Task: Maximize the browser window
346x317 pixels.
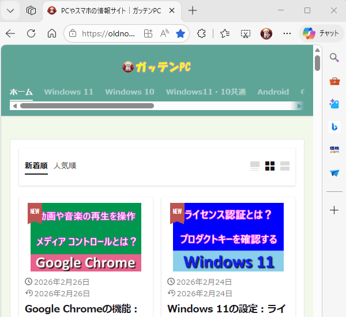Action: click(x=307, y=10)
